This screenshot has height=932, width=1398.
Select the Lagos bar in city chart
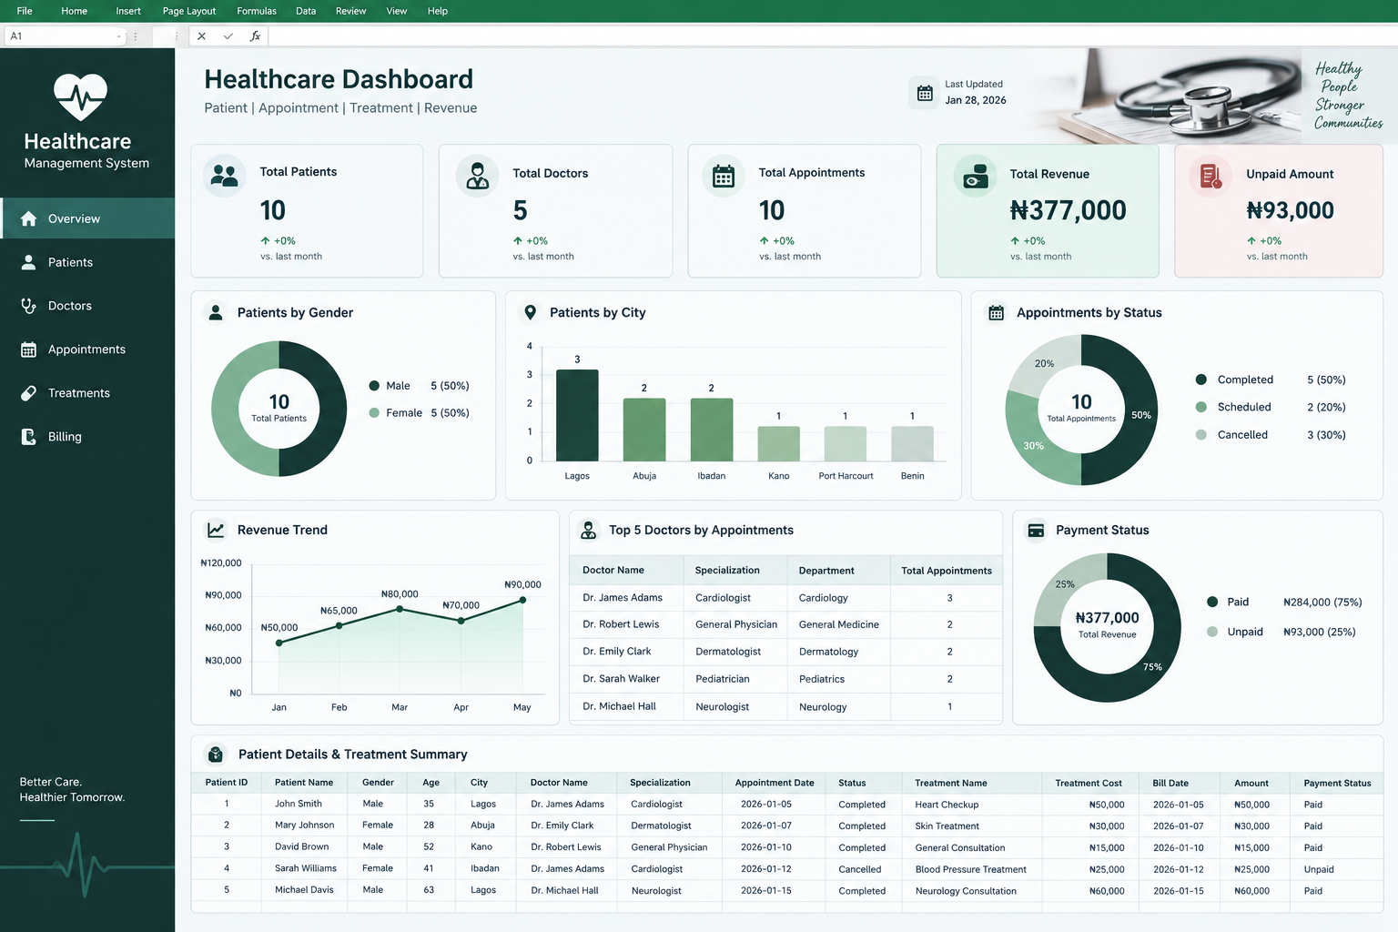[x=577, y=415]
